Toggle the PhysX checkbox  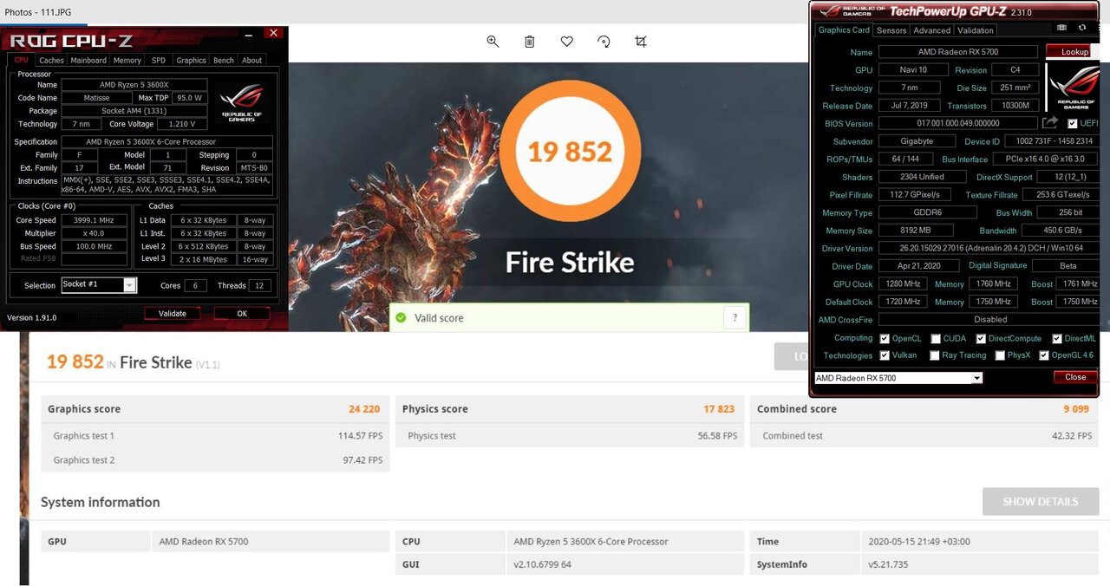tap(1000, 355)
